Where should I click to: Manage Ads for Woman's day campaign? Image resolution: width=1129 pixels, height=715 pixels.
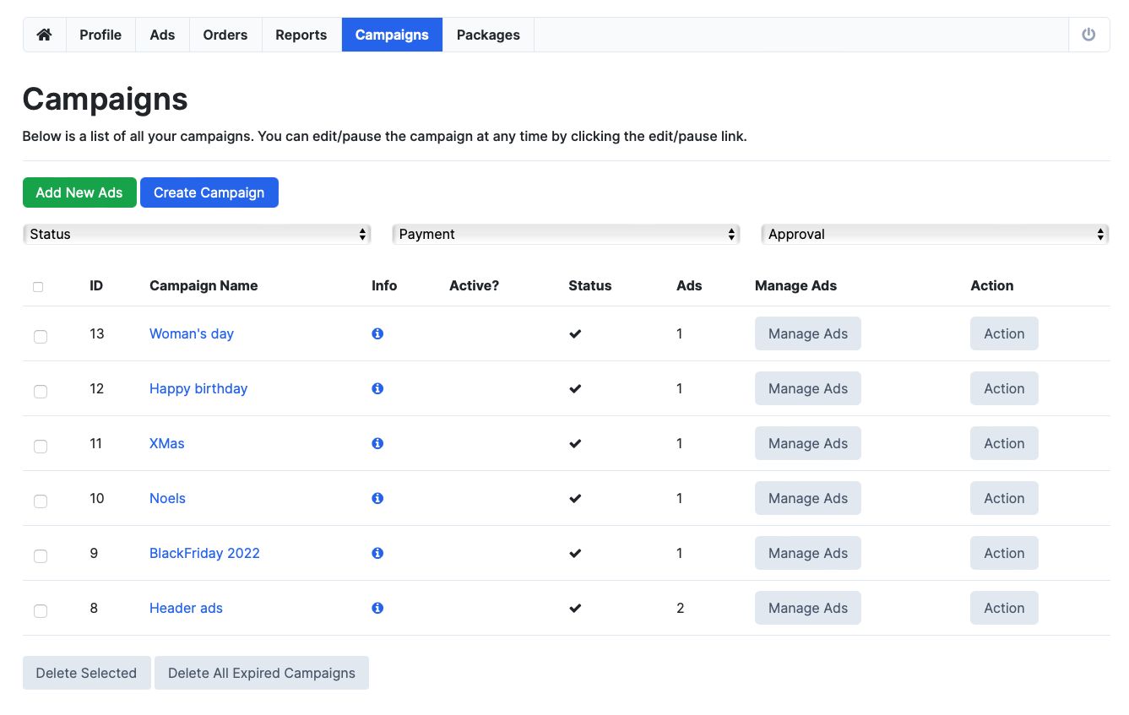(x=808, y=333)
